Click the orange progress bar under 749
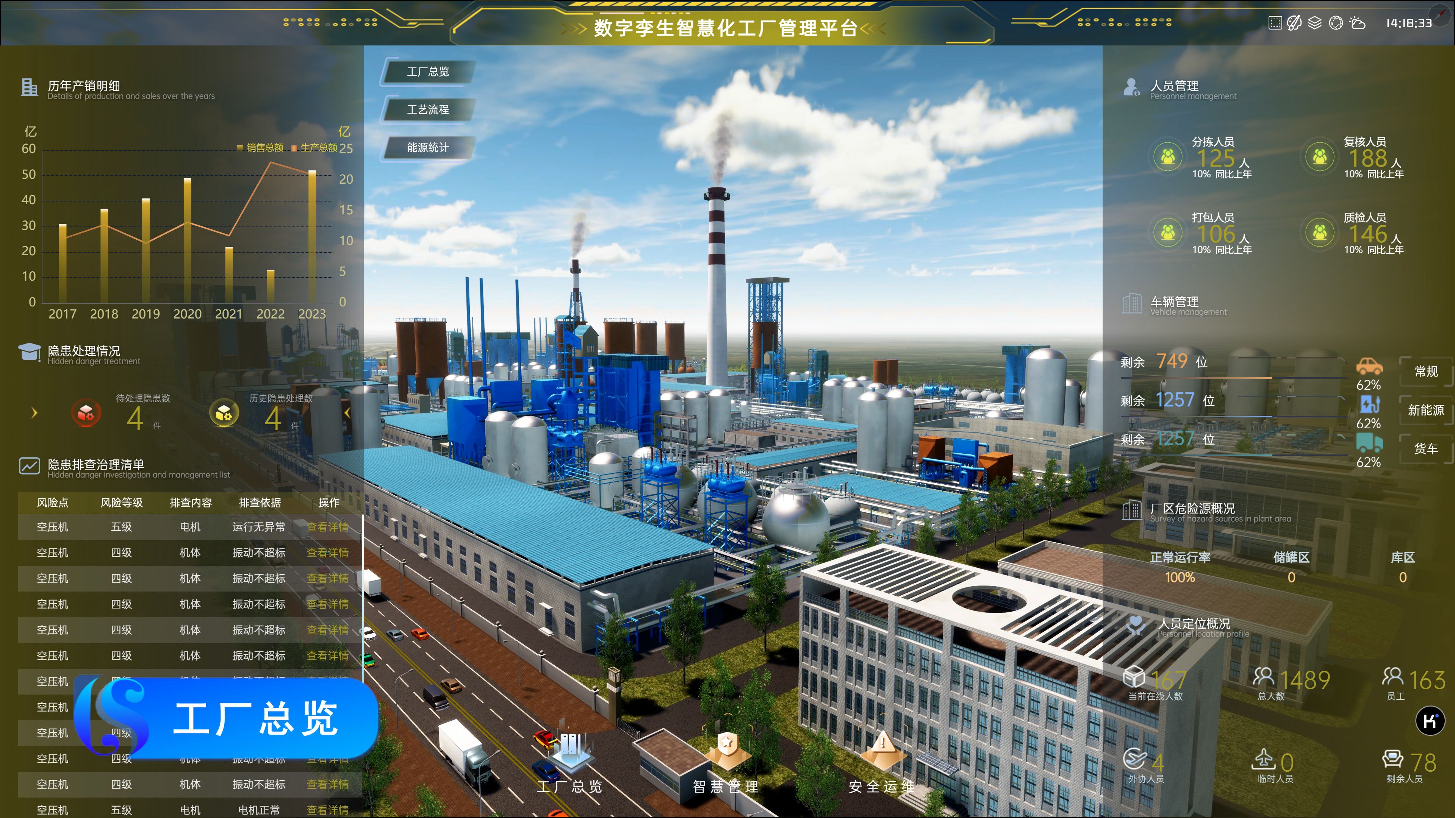Screen dimensions: 1455x818 click(x=1196, y=378)
